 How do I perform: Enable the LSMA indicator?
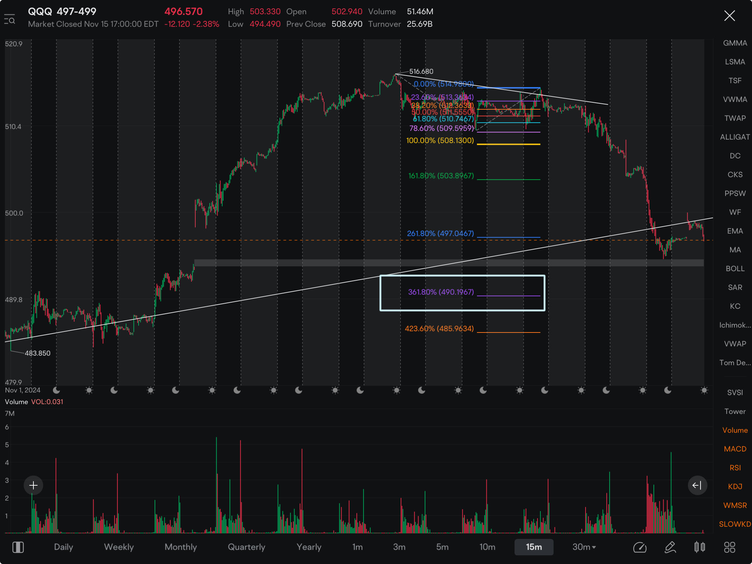click(735, 62)
